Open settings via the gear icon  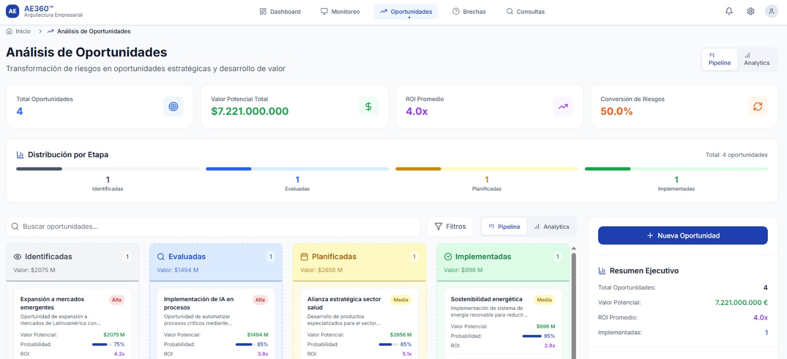tap(751, 11)
